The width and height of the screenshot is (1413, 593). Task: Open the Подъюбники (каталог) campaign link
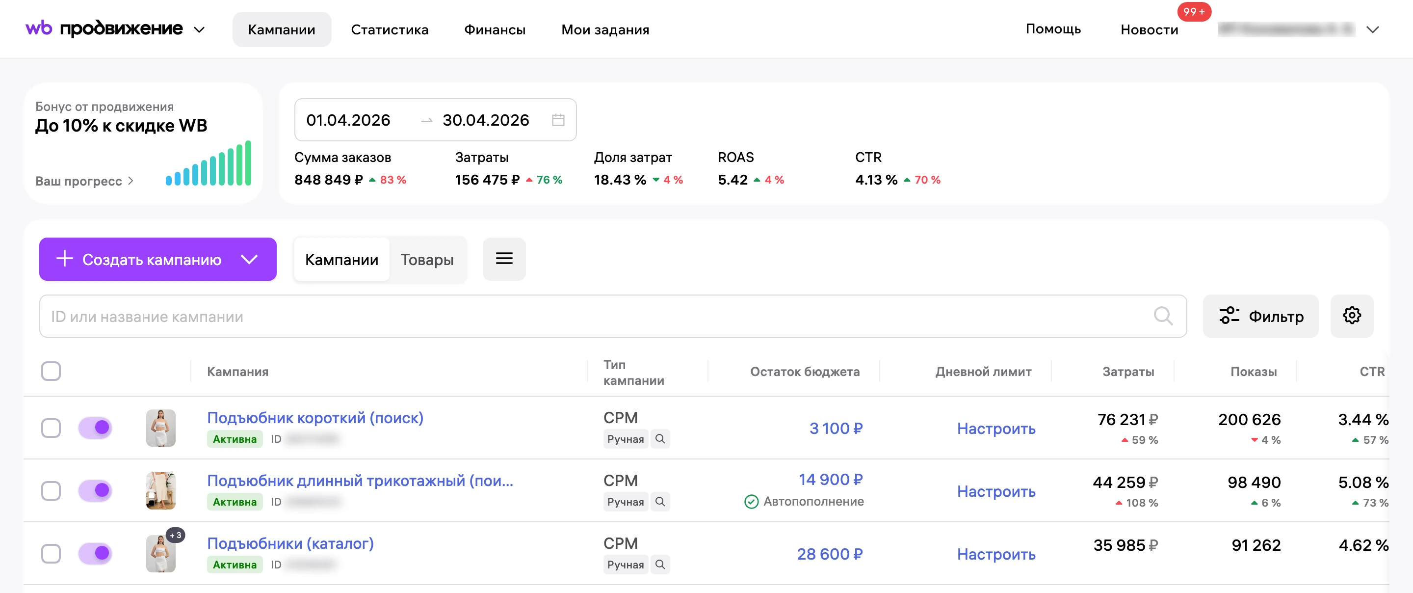(290, 543)
